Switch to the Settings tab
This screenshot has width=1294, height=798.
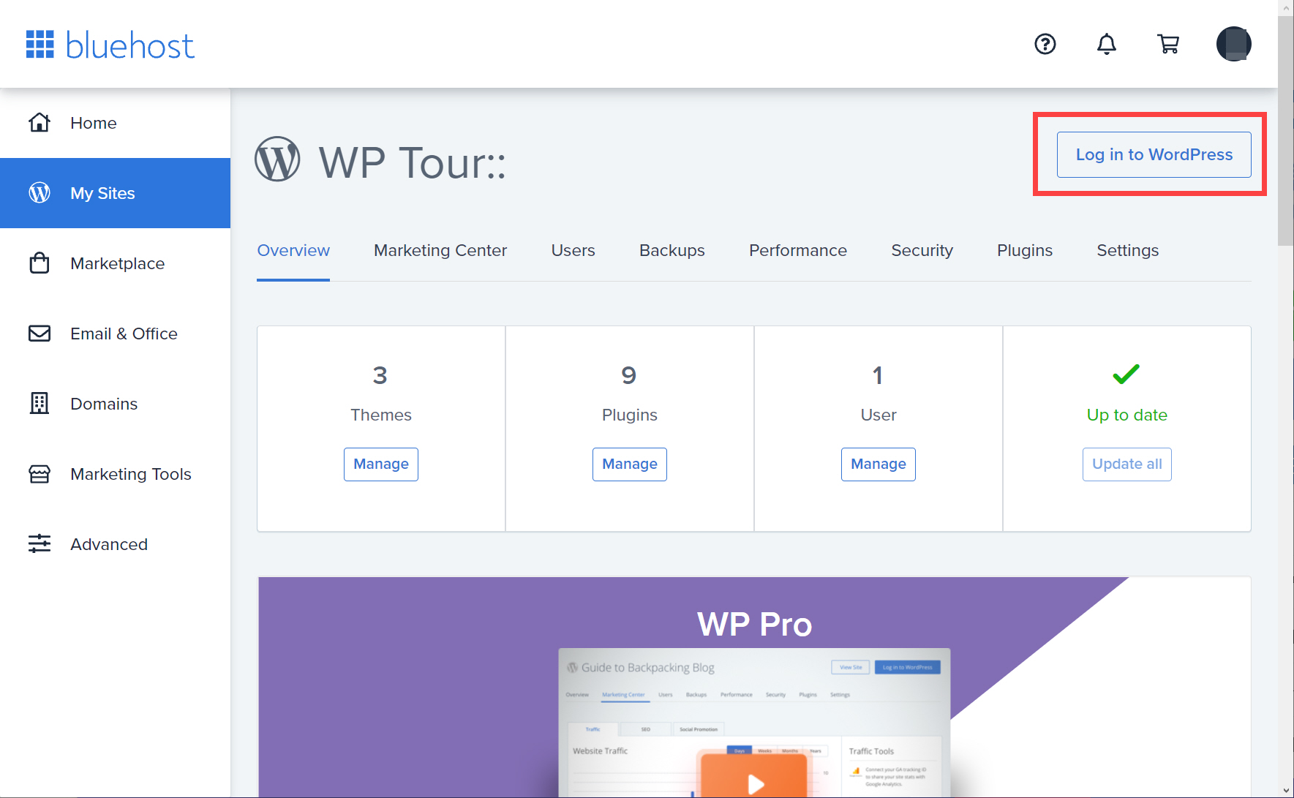coord(1127,250)
